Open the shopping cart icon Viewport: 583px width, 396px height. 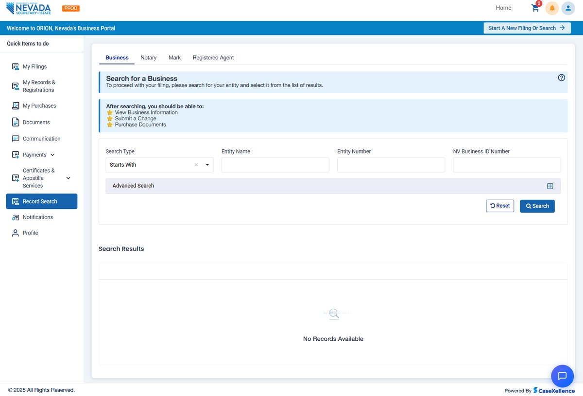(535, 8)
